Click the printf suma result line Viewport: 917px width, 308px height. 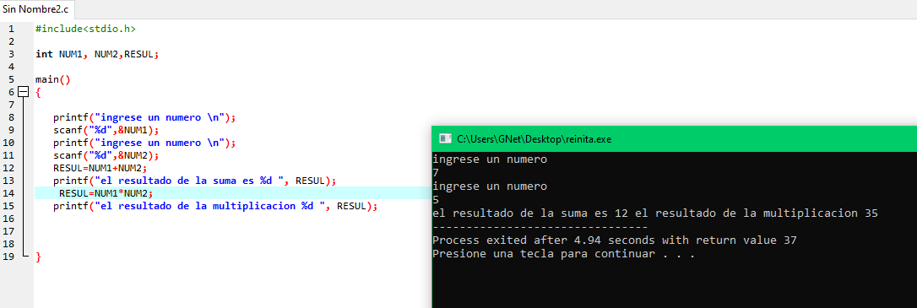[x=195, y=181]
